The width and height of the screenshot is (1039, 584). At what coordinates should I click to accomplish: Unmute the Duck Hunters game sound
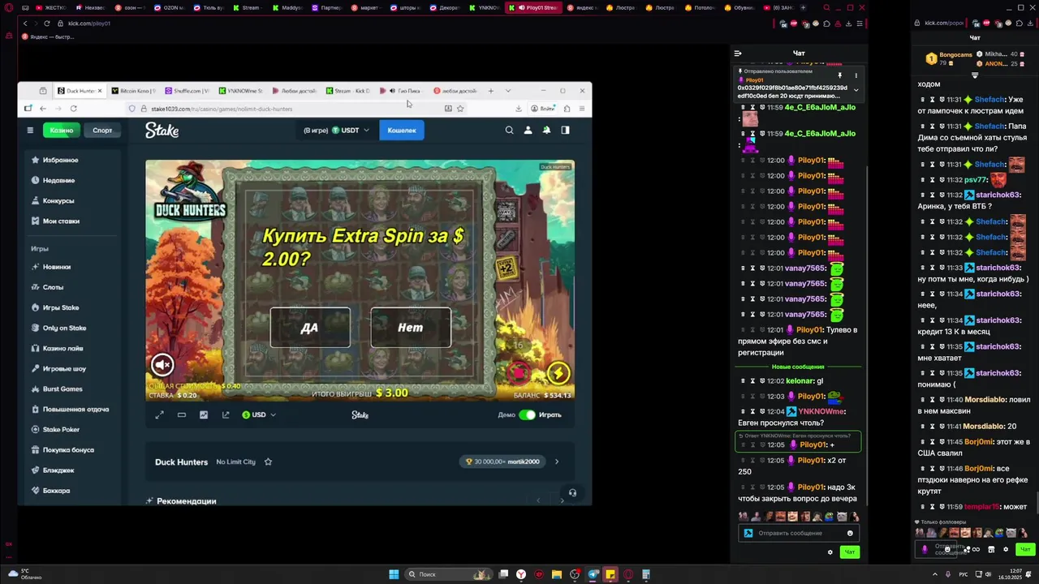tap(162, 364)
